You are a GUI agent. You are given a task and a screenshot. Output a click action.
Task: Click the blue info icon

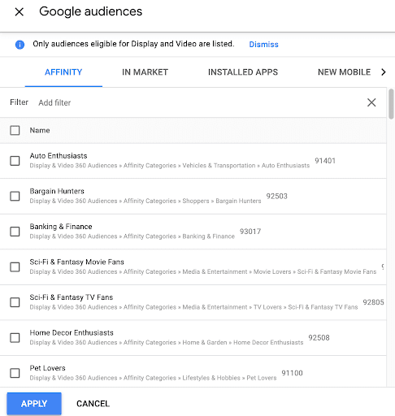tap(20, 45)
